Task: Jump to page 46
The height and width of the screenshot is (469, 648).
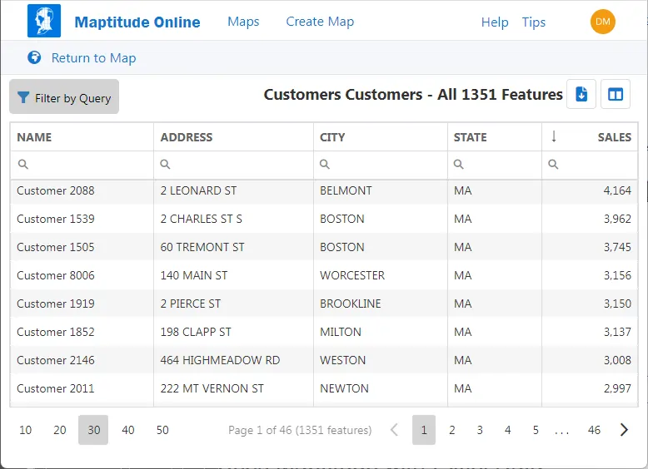Action: click(594, 430)
